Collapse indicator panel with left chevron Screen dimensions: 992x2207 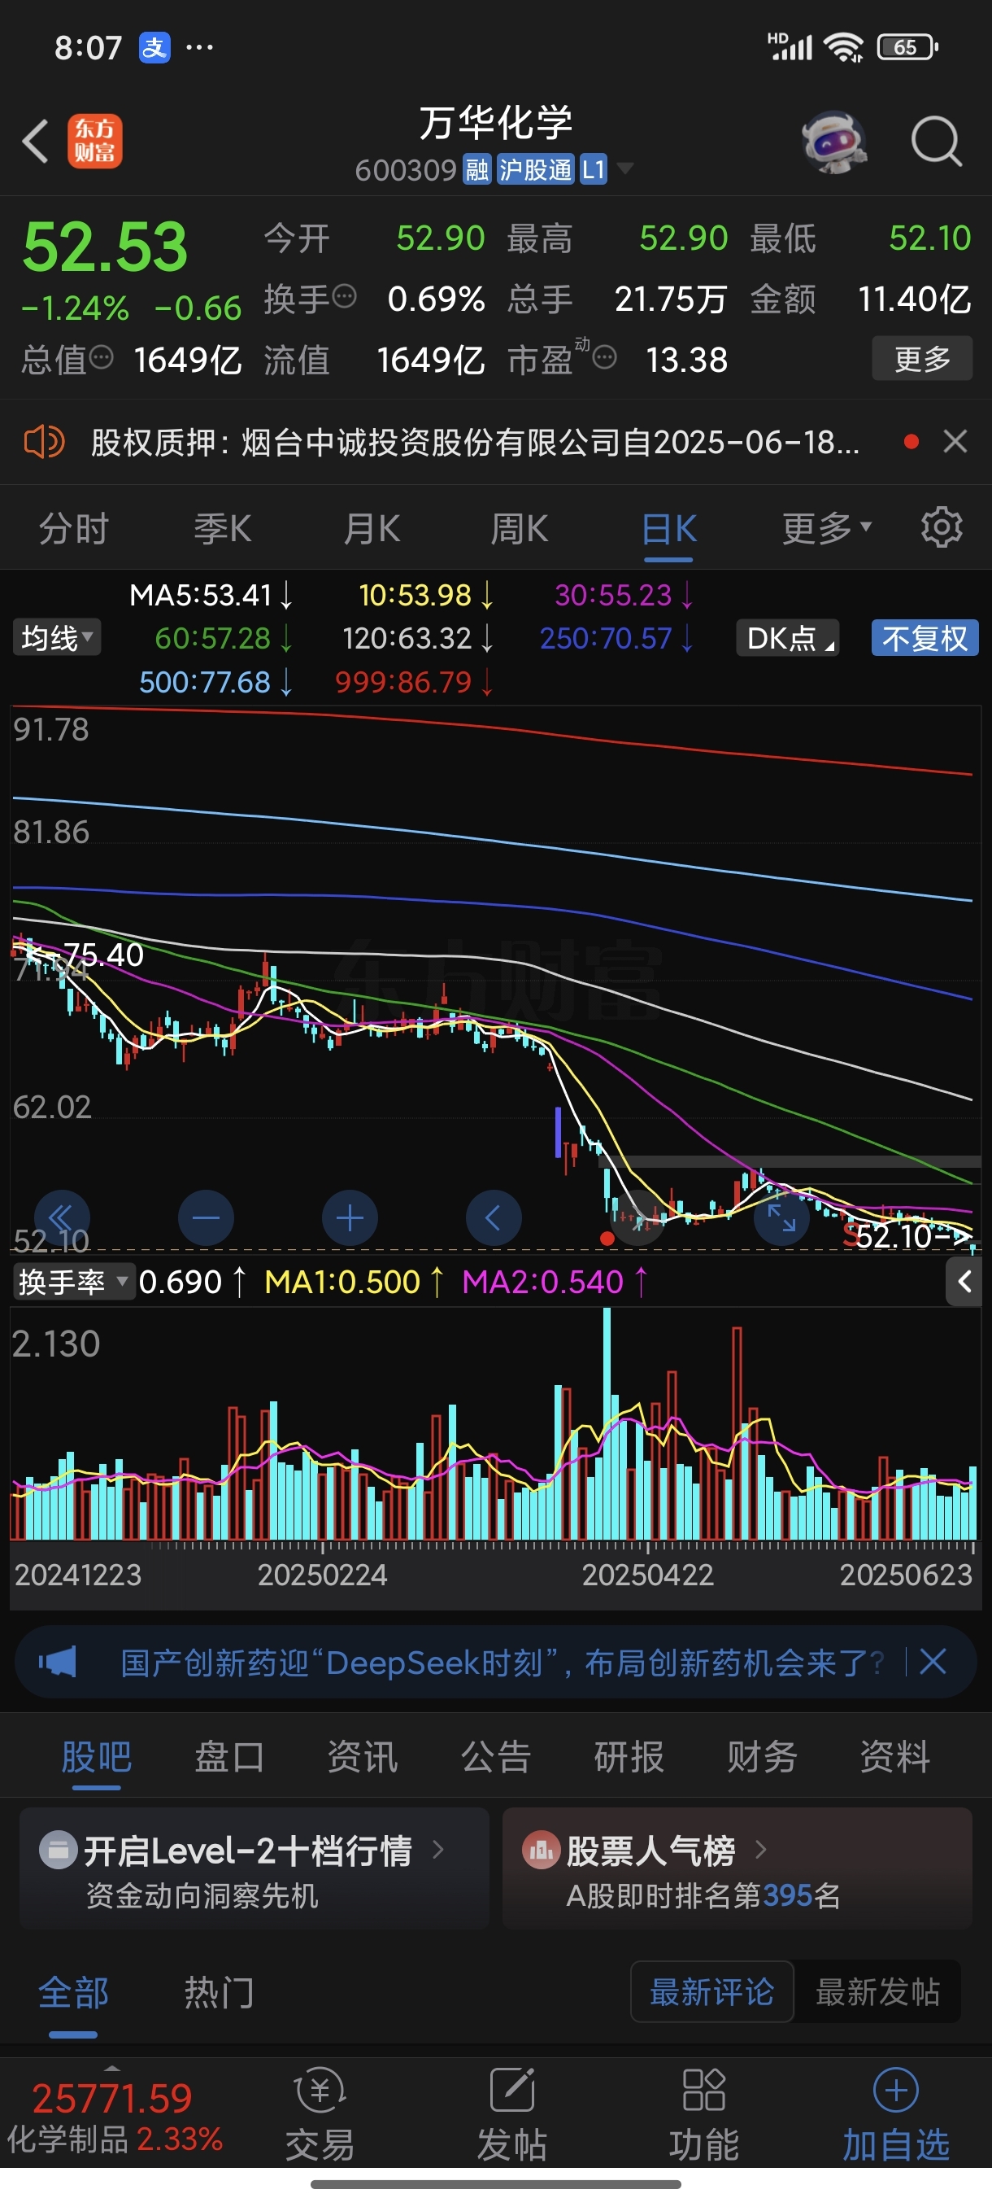pyautogui.click(x=964, y=1282)
